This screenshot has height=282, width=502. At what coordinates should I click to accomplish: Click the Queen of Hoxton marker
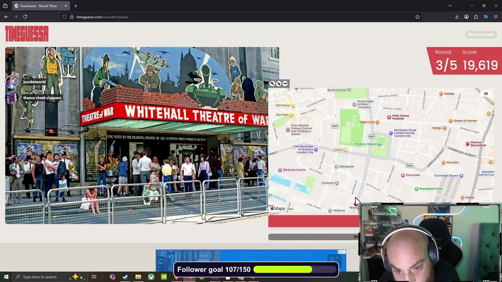(x=451, y=121)
